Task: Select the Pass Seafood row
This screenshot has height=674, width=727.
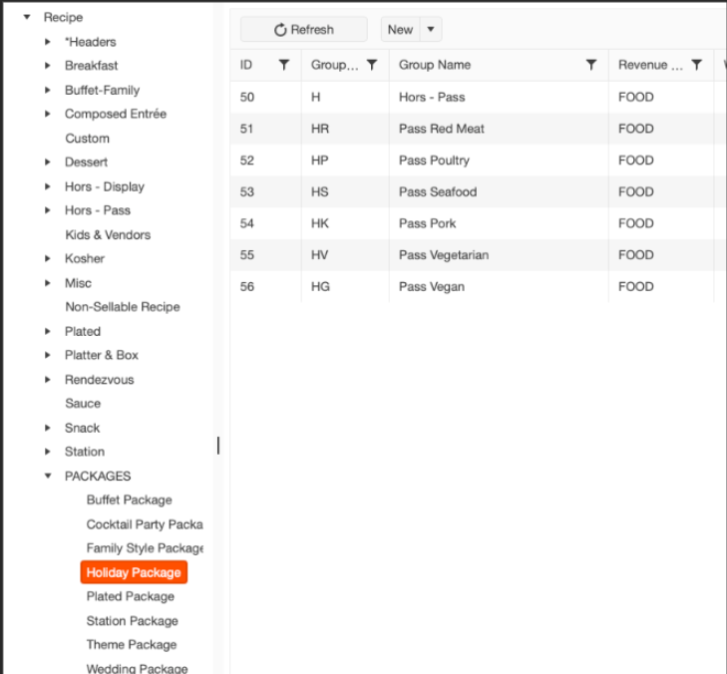Action: 438,191
